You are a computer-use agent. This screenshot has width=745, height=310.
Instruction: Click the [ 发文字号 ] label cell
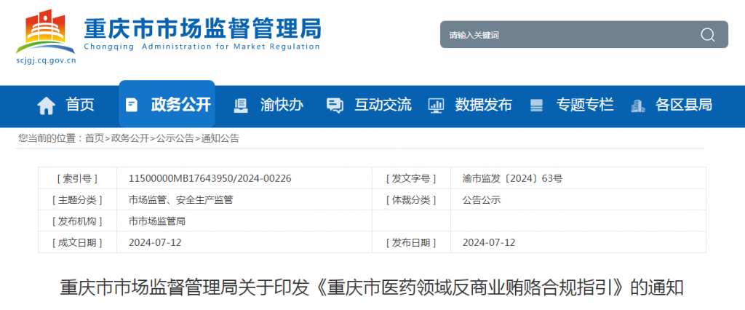[412, 178]
